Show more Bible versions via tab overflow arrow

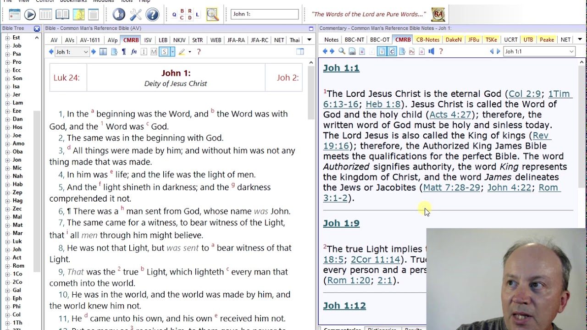tap(310, 40)
